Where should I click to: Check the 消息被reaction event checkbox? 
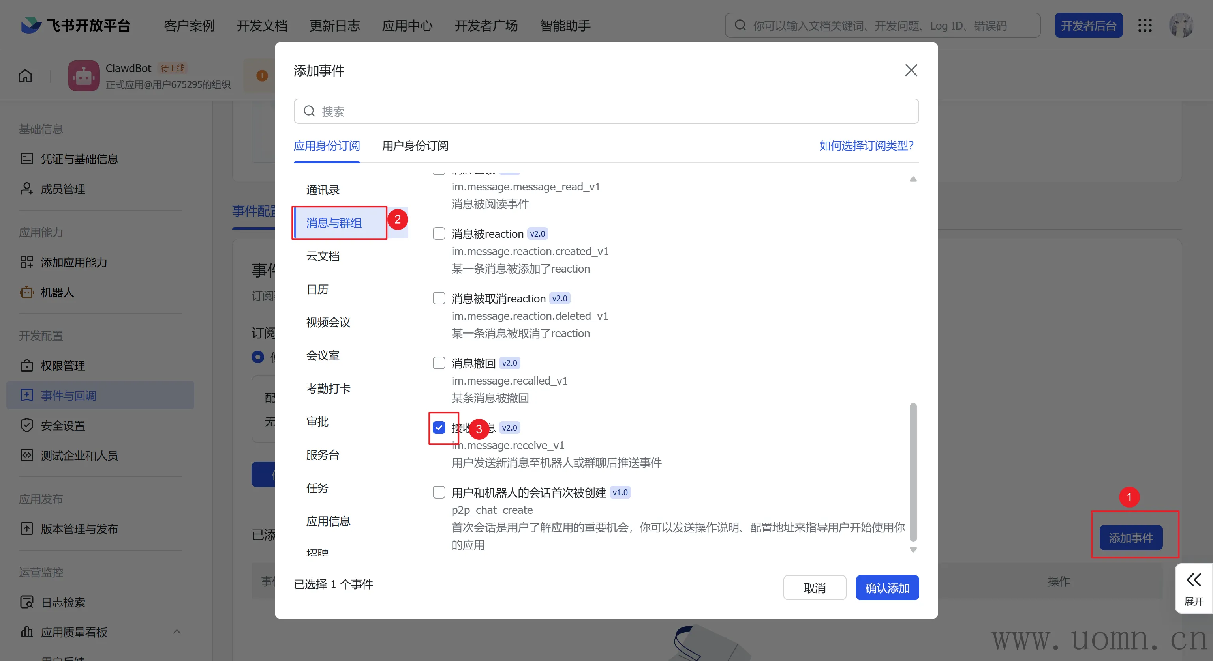439,234
